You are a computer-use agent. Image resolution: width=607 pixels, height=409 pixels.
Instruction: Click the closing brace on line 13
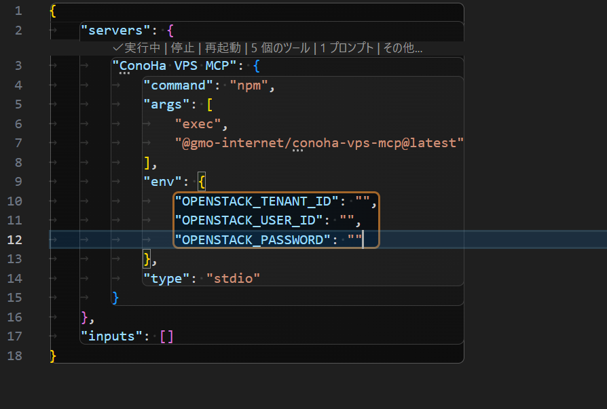tap(147, 258)
